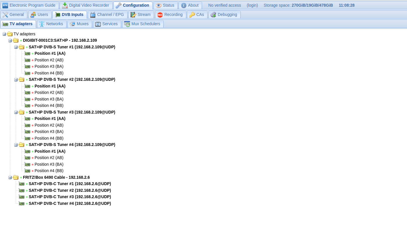
Task: Switch to the Muxes sub-tab
Action: point(80,24)
